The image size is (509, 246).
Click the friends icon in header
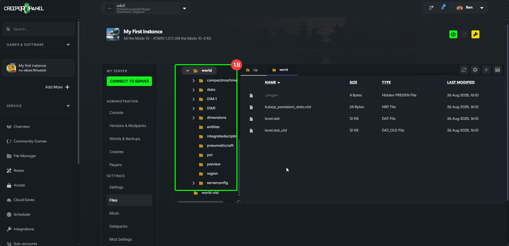431,8
